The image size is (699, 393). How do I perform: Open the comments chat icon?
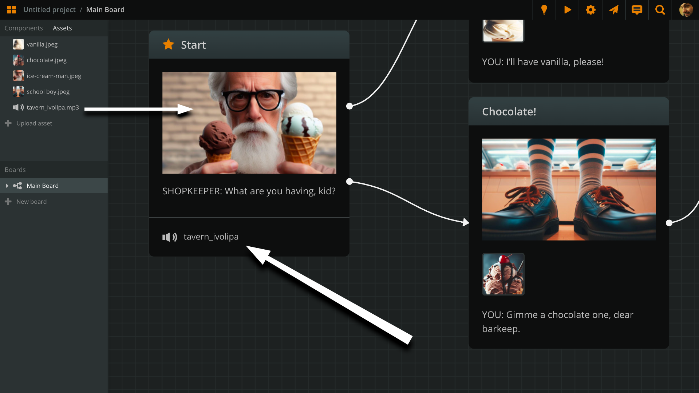(637, 10)
